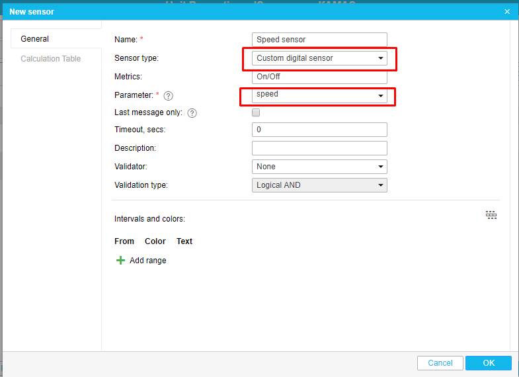Click the help icon beside Last message only
This screenshot has height=377, width=519.
coord(192,113)
